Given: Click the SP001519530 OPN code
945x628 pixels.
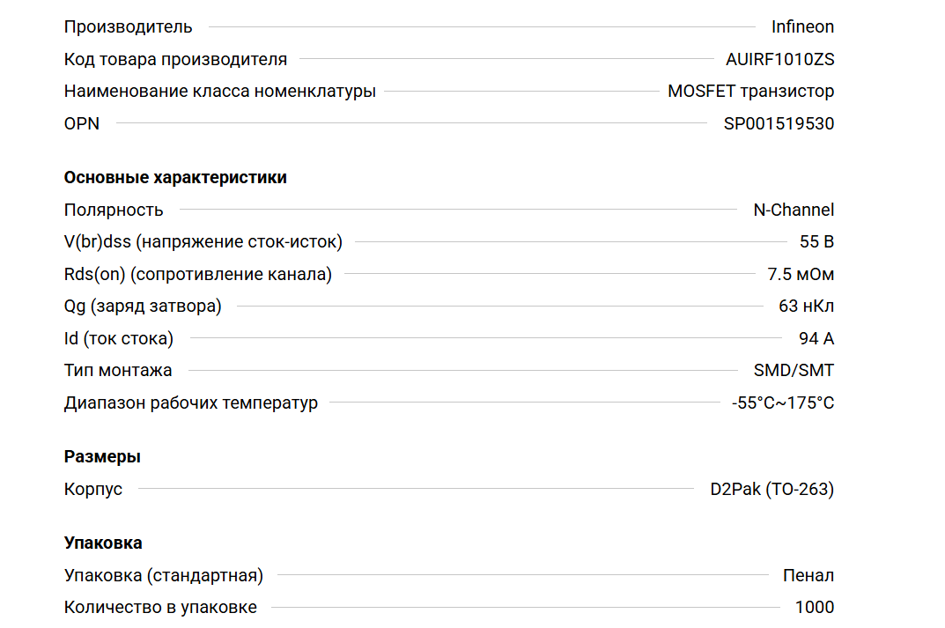Looking at the screenshot, I should (x=779, y=124).
